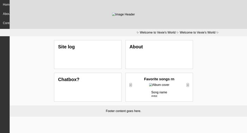Click the broken Album cover image icon
The height and width of the screenshot is (133, 247).
151,85
